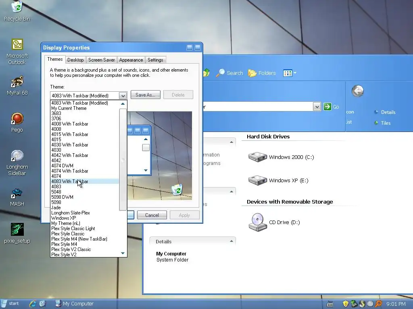Click the theme list scrollbar thumb

[x=123, y=159]
